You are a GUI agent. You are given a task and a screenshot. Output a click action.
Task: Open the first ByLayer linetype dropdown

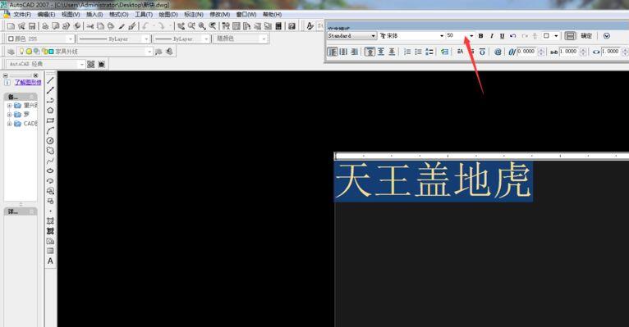coord(146,39)
